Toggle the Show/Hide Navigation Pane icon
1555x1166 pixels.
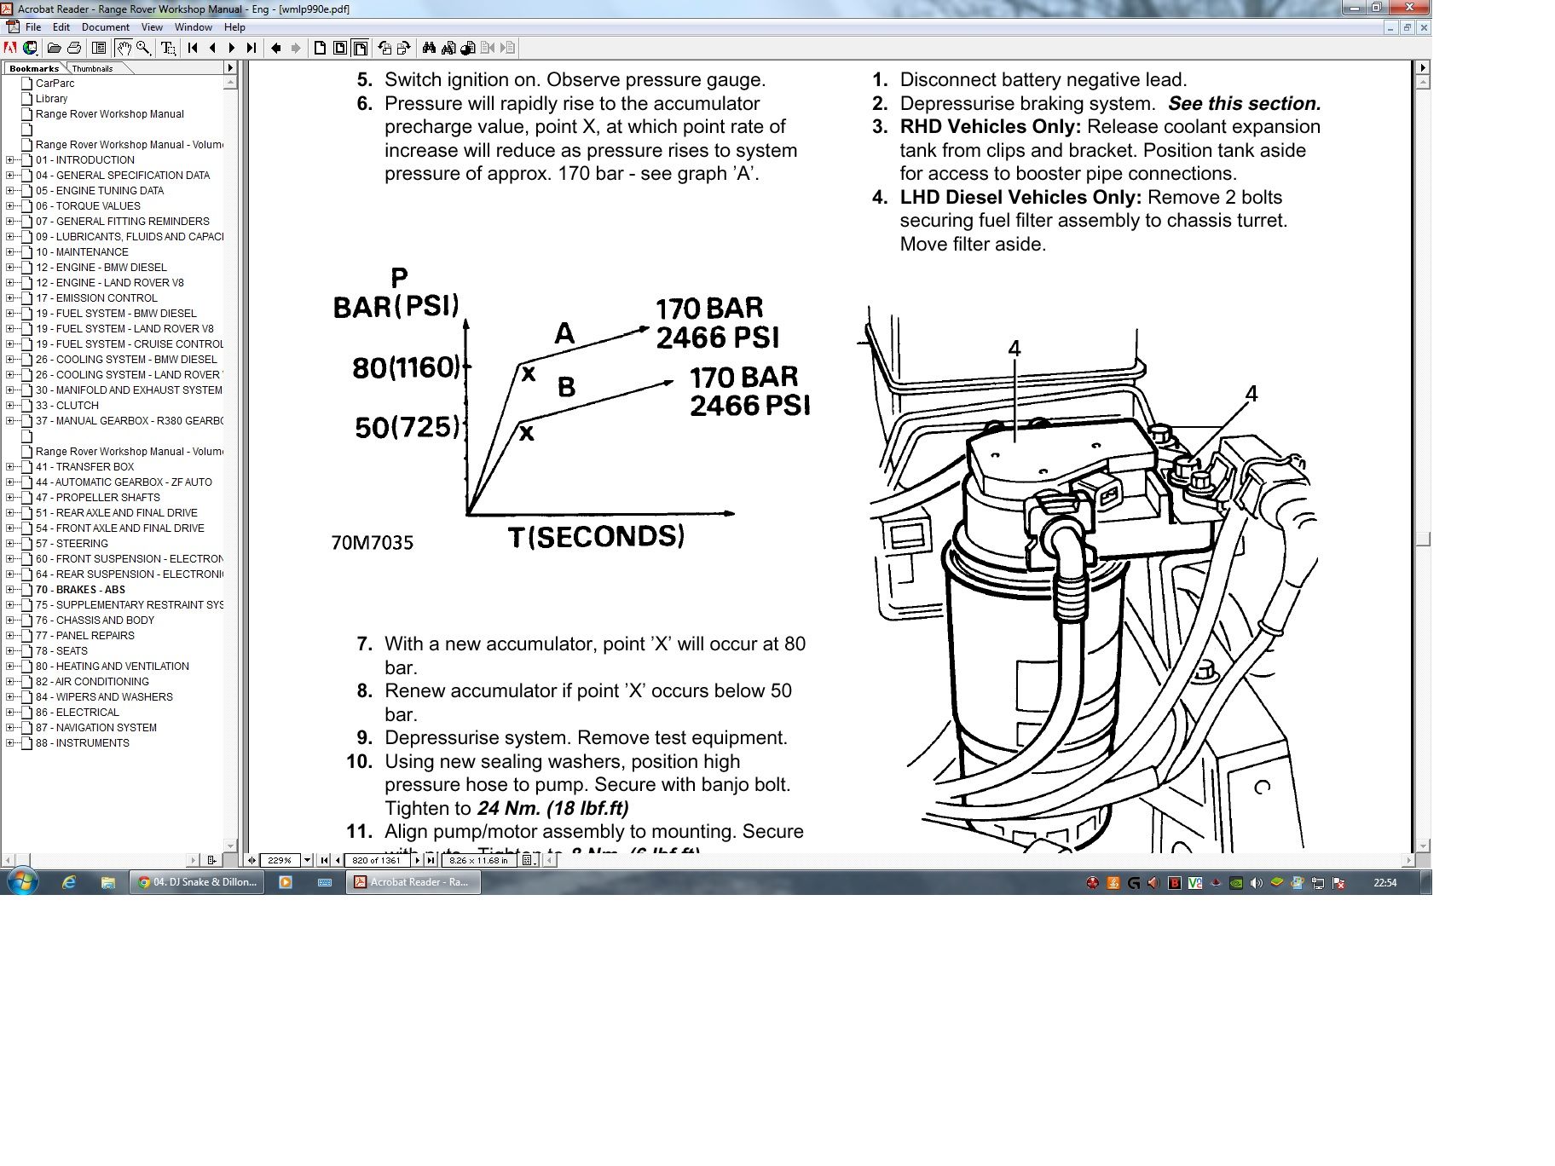99,49
